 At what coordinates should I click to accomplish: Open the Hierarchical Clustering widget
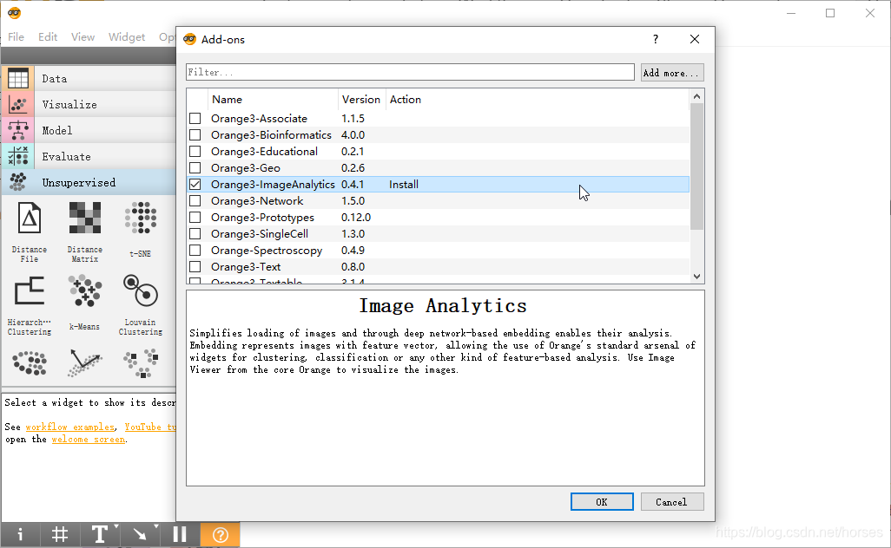pos(30,306)
